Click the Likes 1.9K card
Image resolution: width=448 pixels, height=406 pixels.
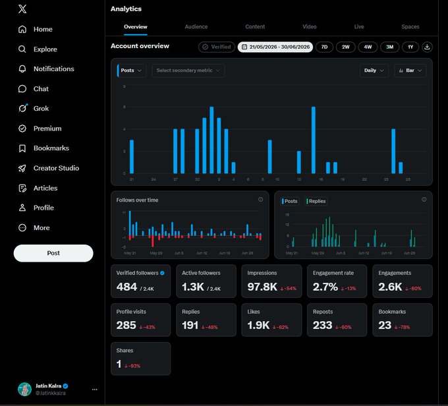click(x=271, y=320)
